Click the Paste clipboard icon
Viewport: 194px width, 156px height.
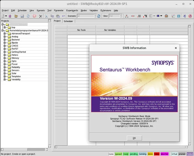click(58, 16)
